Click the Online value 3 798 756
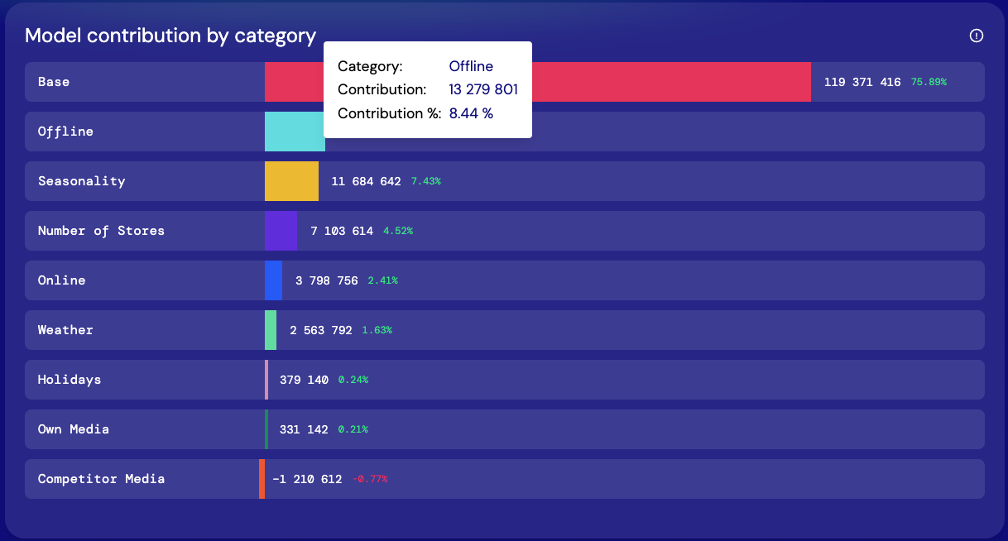This screenshot has width=1008, height=541. (x=327, y=280)
